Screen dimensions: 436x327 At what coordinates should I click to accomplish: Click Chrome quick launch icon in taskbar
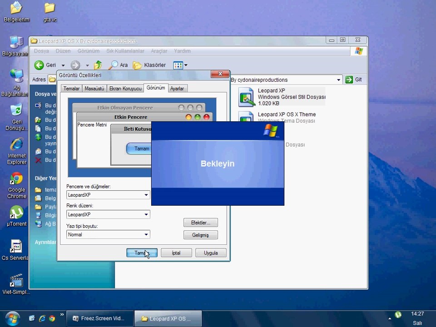point(52,318)
